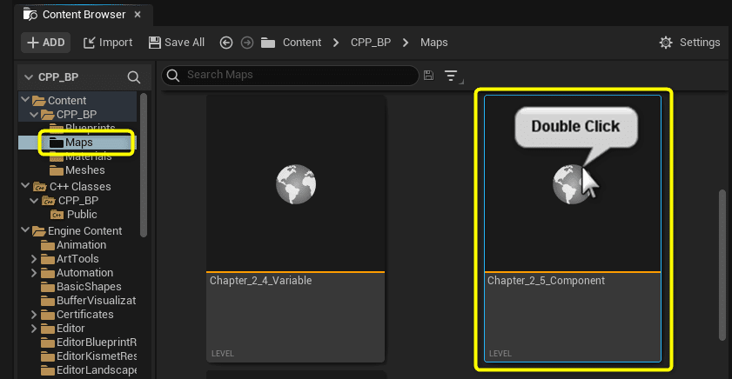Collapse the CPP_BP folder under Content
The image size is (732, 379).
click(x=34, y=114)
